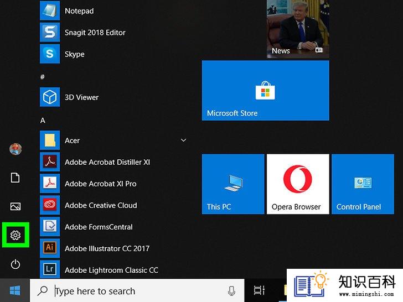Click Adobe Acrobat XI Pro icon
The image size is (403, 302).
pyautogui.click(x=50, y=184)
